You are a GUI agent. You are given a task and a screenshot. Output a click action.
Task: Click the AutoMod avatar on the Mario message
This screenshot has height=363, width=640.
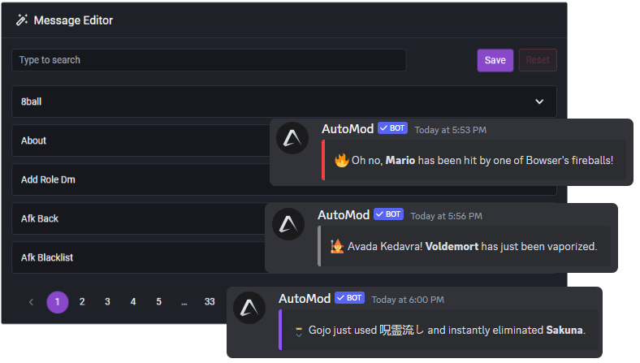(x=292, y=138)
